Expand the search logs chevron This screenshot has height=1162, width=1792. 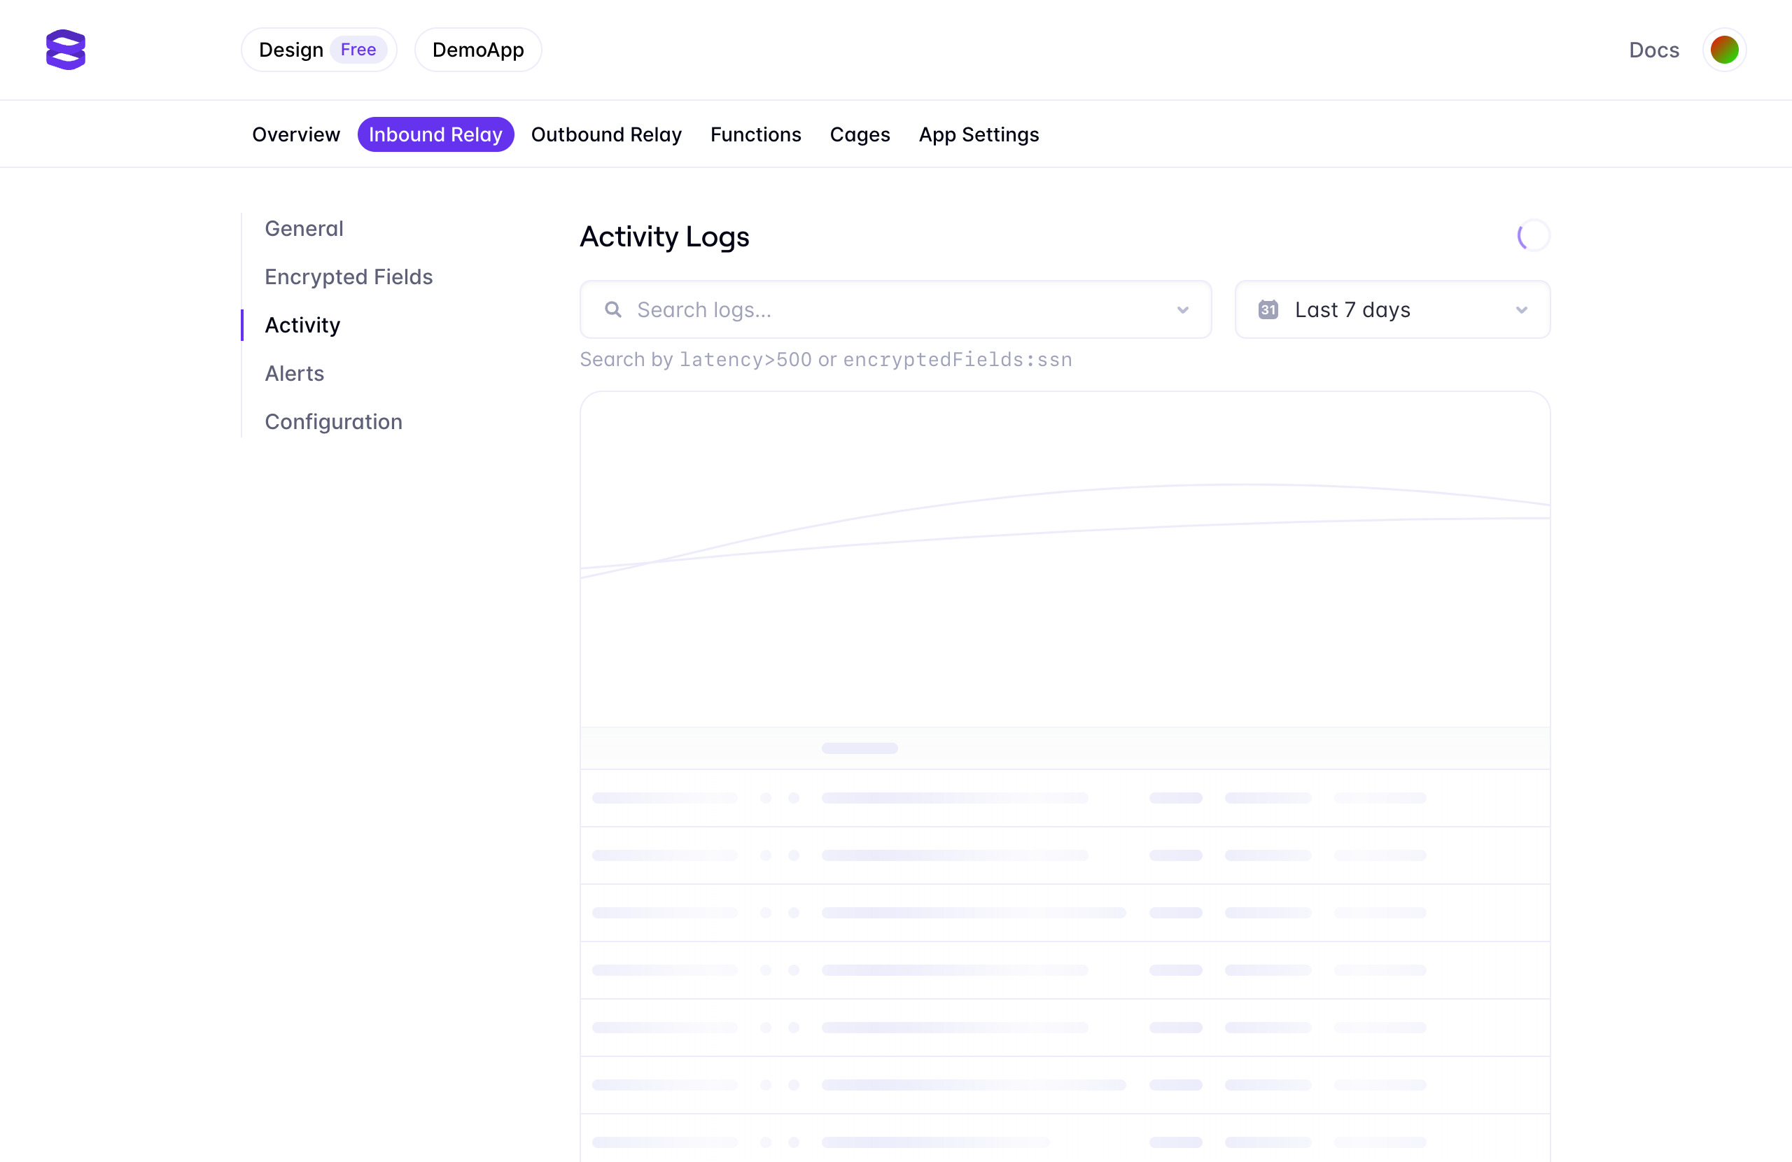coord(1182,309)
